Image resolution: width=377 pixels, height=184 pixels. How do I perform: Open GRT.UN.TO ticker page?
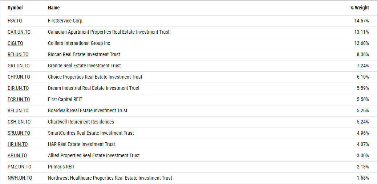19,66
